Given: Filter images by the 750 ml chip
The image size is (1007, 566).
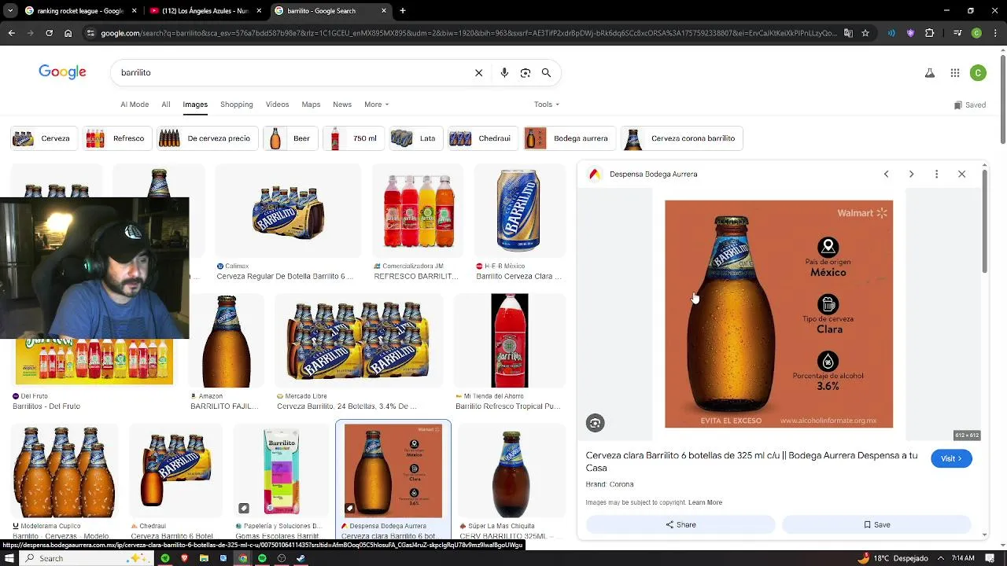Looking at the screenshot, I should (x=353, y=138).
